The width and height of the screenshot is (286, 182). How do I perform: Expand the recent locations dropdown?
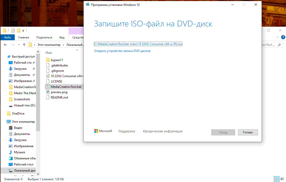coord(19,45)
